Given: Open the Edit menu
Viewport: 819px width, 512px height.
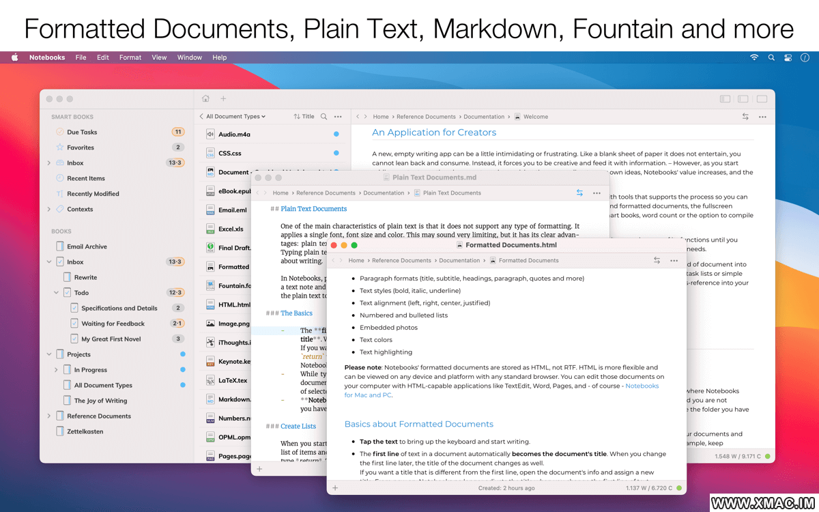Looking at the screenshot, I should [103, 57].
